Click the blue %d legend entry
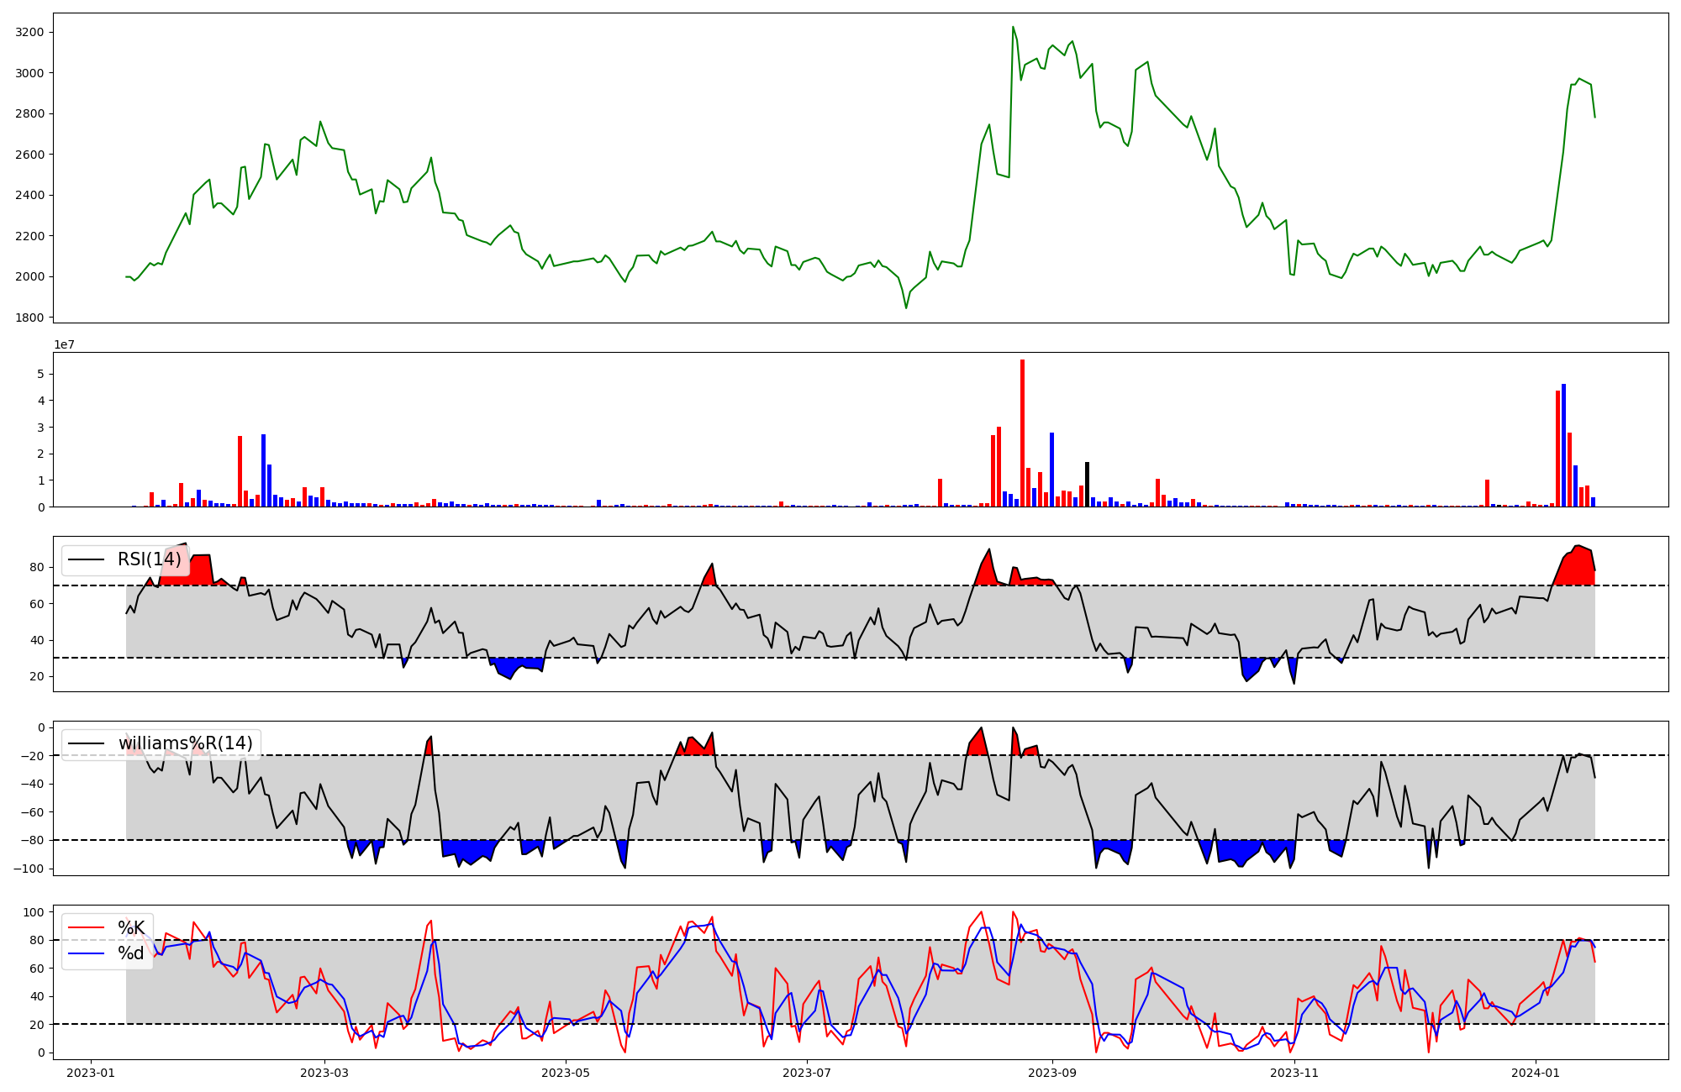This screenshot has height=1092, width=1681. click(x=130, y=953)
